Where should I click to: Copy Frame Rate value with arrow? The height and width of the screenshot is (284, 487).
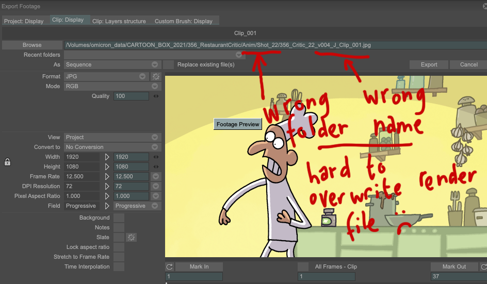[107, 177]
